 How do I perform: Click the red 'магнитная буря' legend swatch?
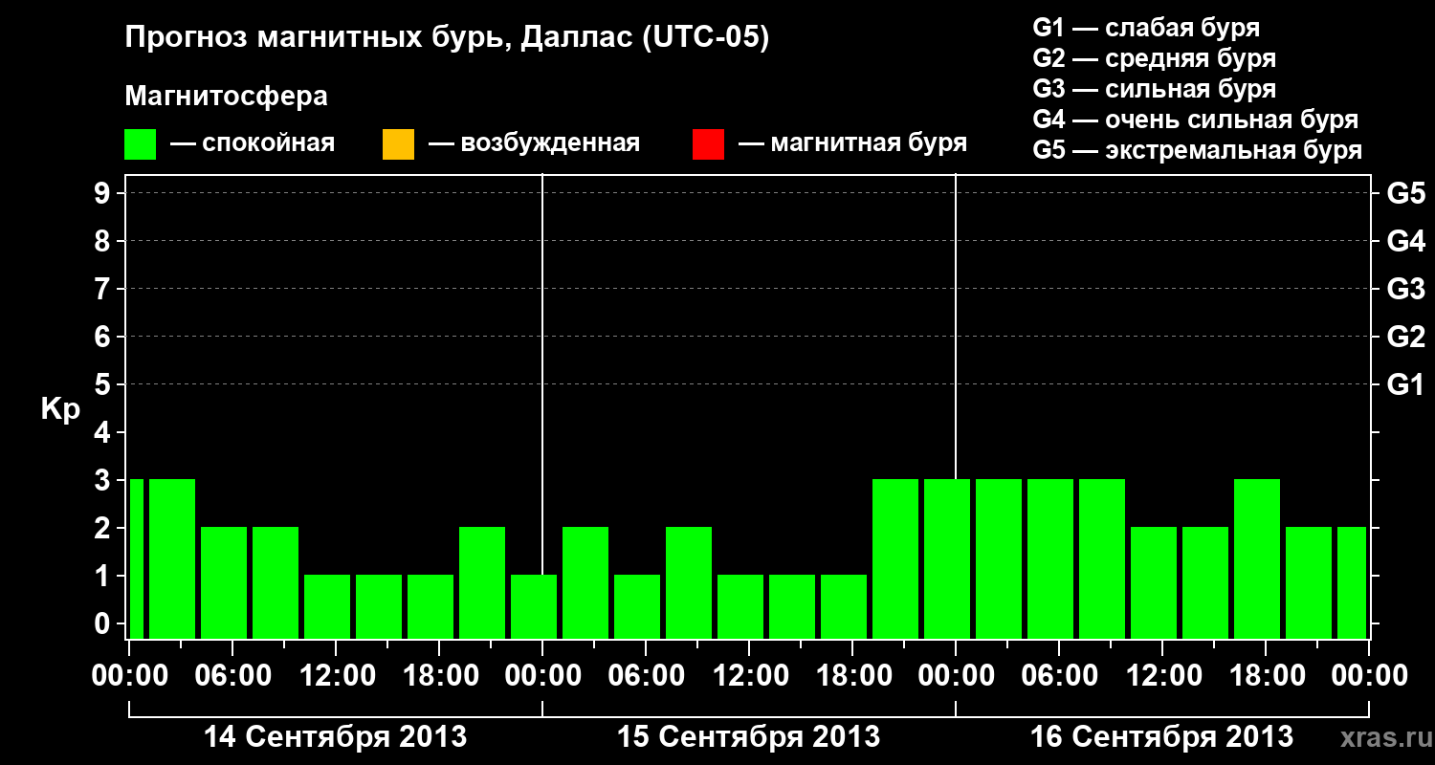click(x=708, y=144)
